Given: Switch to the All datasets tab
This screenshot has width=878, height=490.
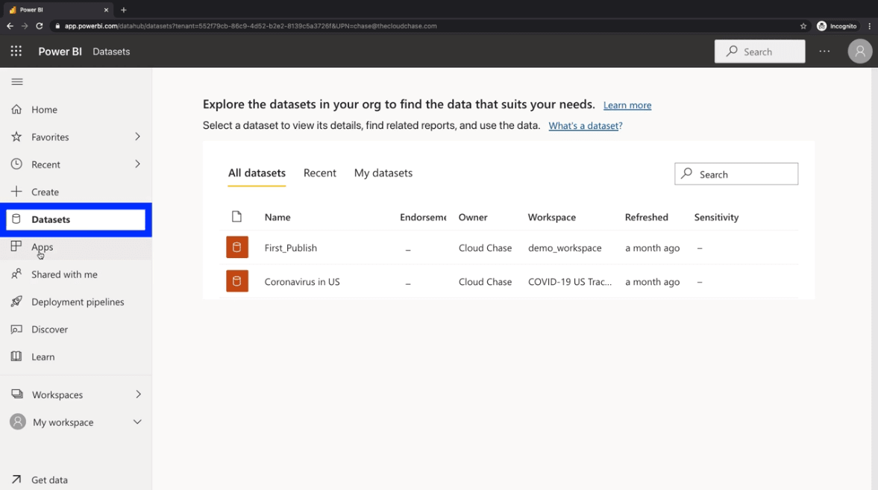Looking at the screenshot, I should click(x=257, y=173).
